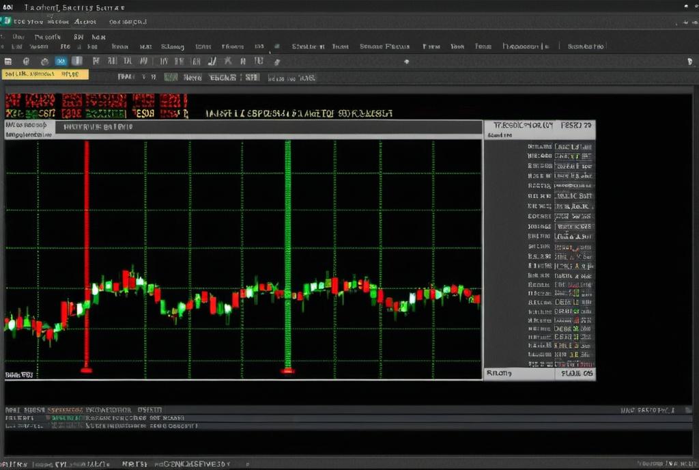This screenshot has height=470, width=699.
Task: Click the small pencil icon ending the icon row
Action: coord(277,62)
